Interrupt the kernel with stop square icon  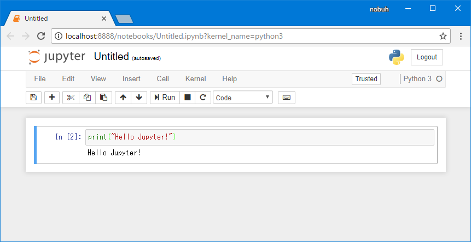coord(188,98)
